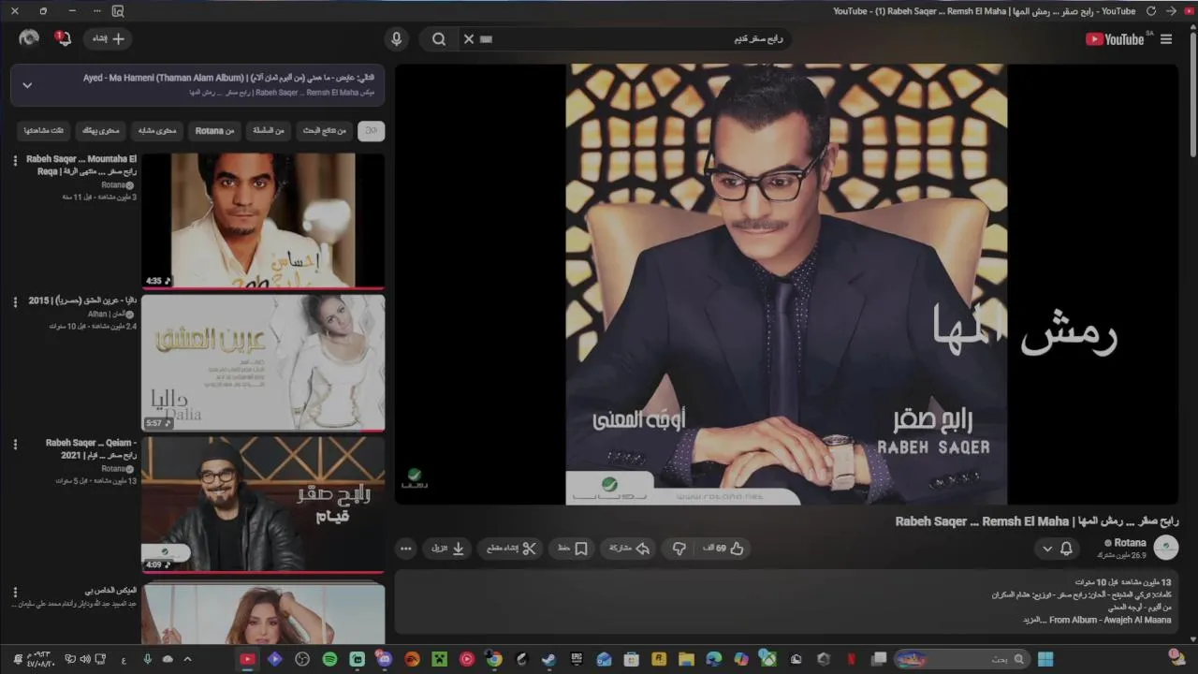Select the recently watched chip
Viewport: 1198px width, 674px height.
[44, 131]
